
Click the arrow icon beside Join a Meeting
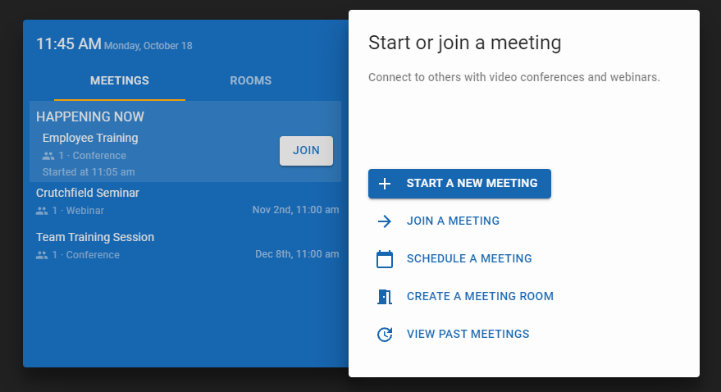pyautogui.click(x=385, y=221)
